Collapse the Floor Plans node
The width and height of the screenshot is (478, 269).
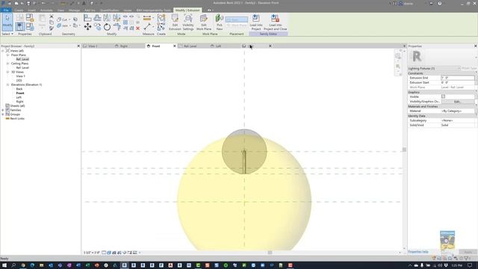(x=7, y=55)
